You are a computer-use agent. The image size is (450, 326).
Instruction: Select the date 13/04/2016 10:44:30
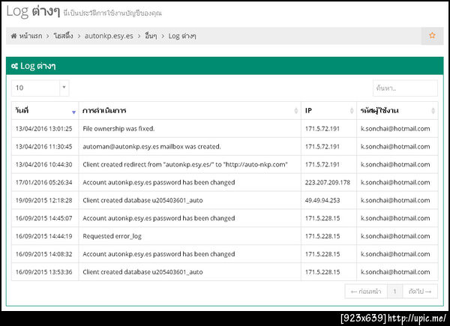[44, 164]
